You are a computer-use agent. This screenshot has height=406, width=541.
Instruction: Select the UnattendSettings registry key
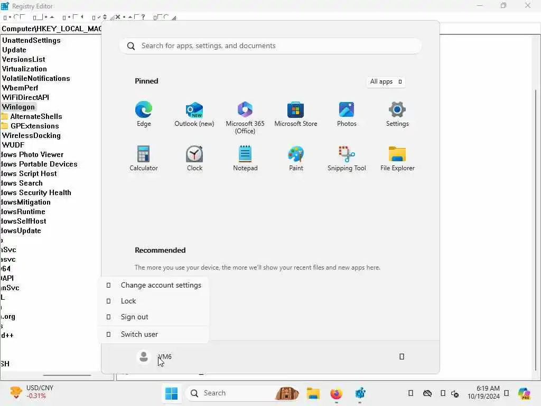(31, 40)
